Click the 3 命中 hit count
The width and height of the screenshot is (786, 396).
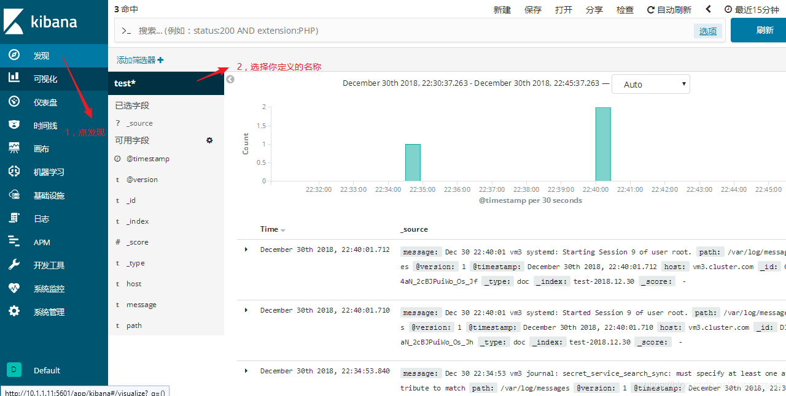pos(126,9)
